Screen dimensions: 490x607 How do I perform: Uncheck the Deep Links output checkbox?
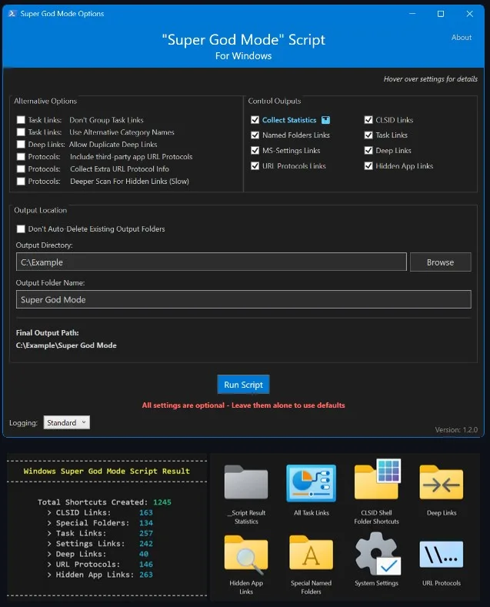368,151
